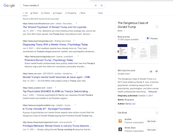
Task: Click the thumbs up like button
Action: pos(151,71)
